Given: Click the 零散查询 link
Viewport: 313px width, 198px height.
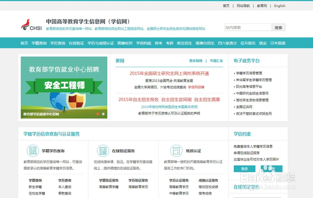Looking at the screenshot, I should point(65,193).
